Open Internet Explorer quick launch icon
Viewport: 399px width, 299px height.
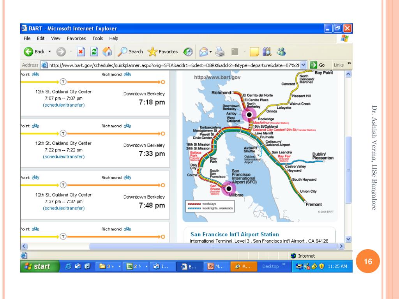point(68,266)
